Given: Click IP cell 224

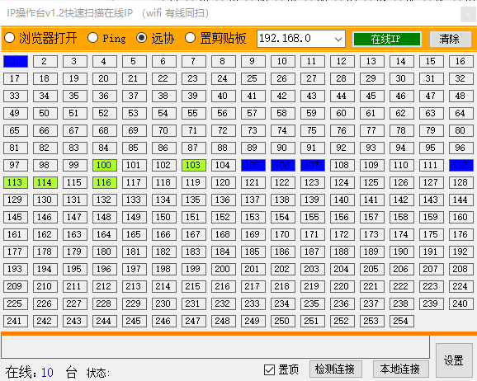Looking at the screenshot, I should pos(461,287).
